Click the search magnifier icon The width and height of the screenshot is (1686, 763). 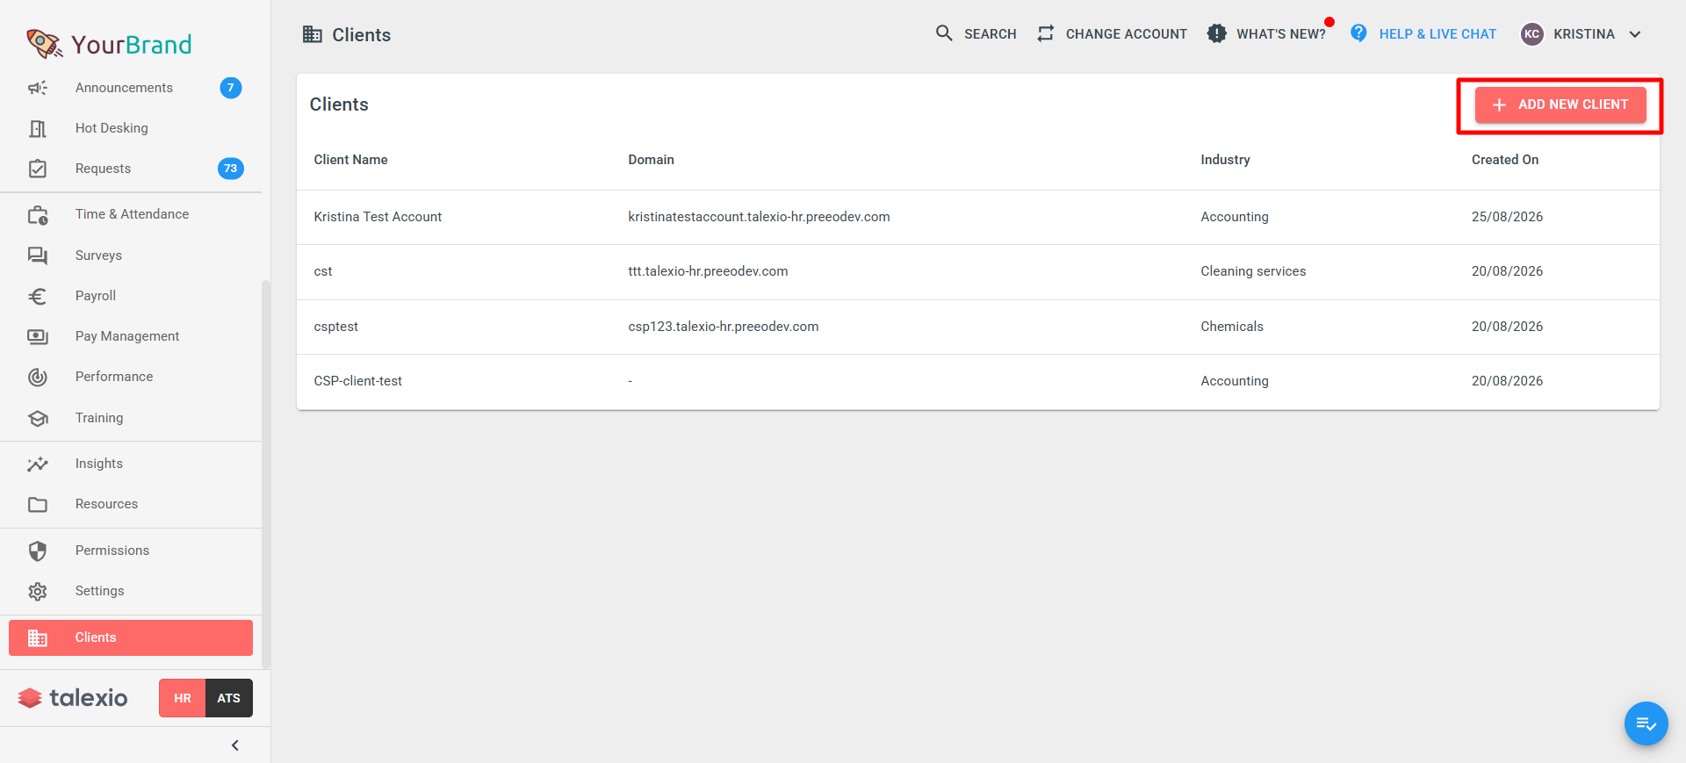(944, 33)
